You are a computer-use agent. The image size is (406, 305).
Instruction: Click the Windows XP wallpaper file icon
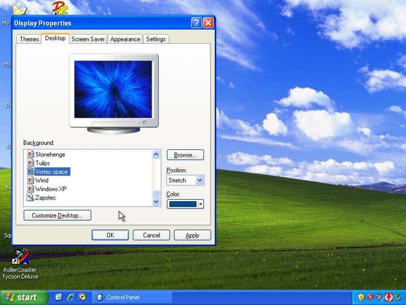(31, 189)
